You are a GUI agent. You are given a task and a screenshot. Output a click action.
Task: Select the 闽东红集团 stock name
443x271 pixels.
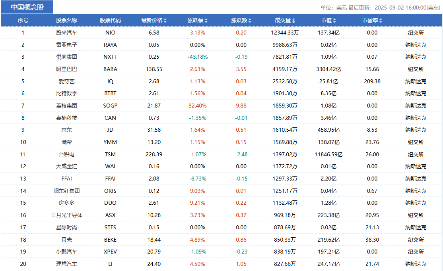tap(66, 191)
